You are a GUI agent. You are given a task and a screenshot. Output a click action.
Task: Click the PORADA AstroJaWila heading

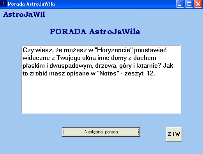click(x=95, y=31)
